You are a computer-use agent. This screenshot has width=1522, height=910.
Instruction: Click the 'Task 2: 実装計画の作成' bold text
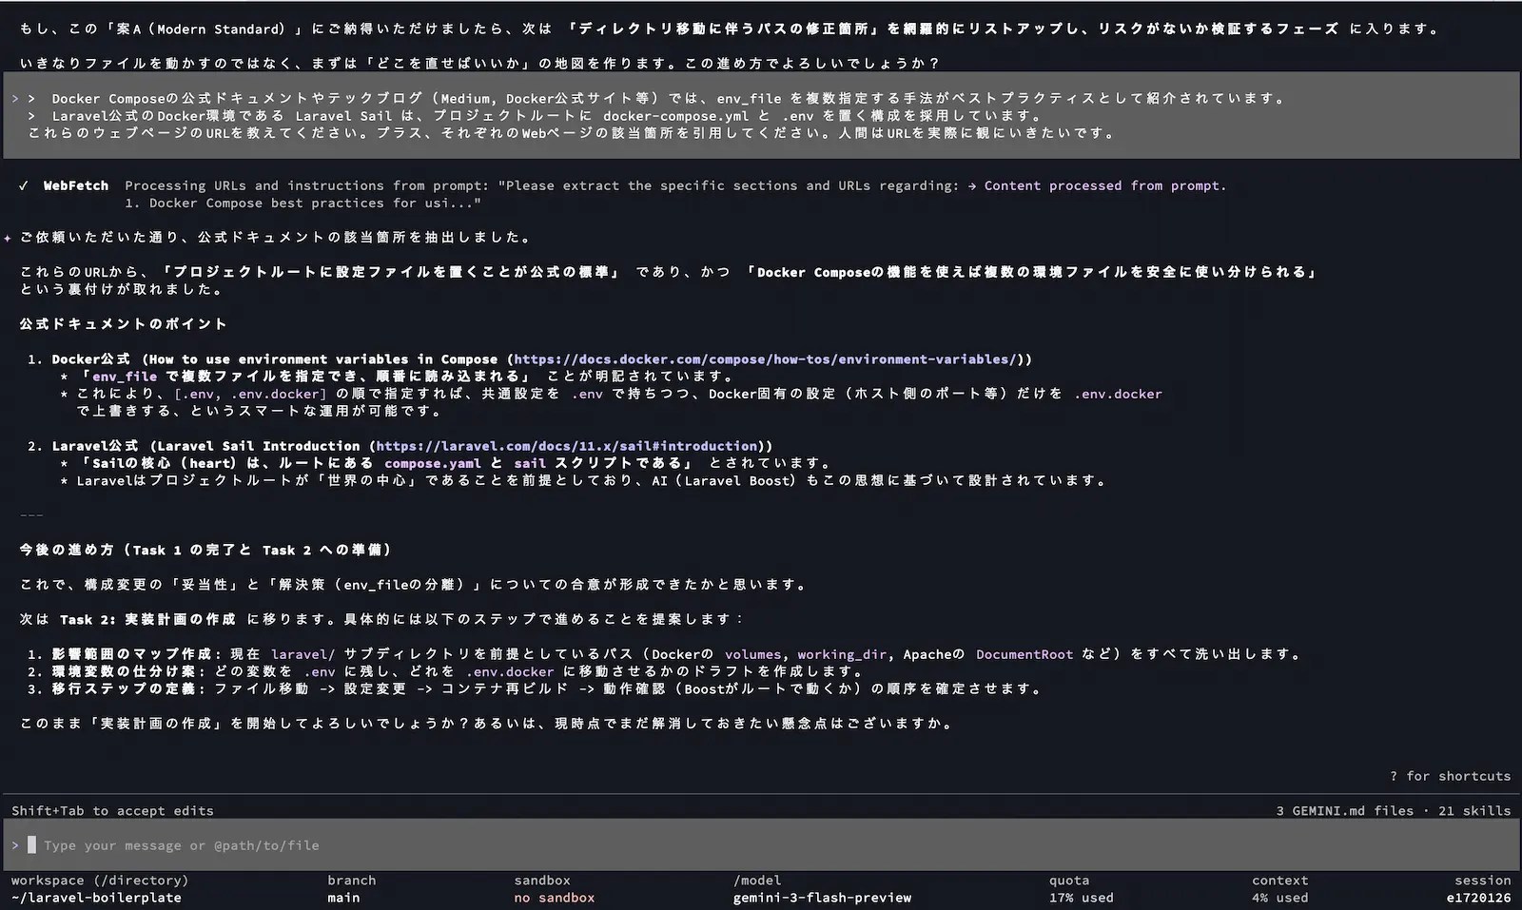(x=147, y=619)
